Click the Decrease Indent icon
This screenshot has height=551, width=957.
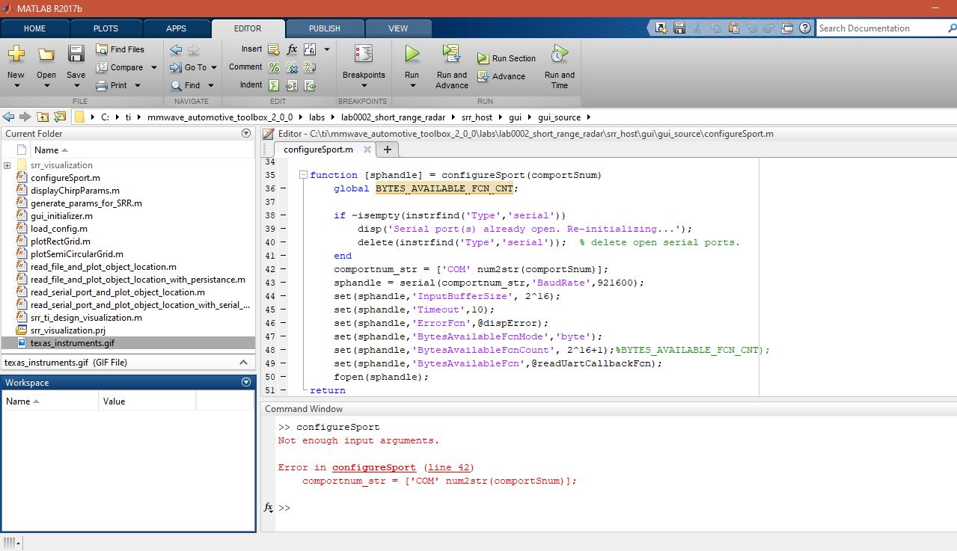[x=309, y=85]
